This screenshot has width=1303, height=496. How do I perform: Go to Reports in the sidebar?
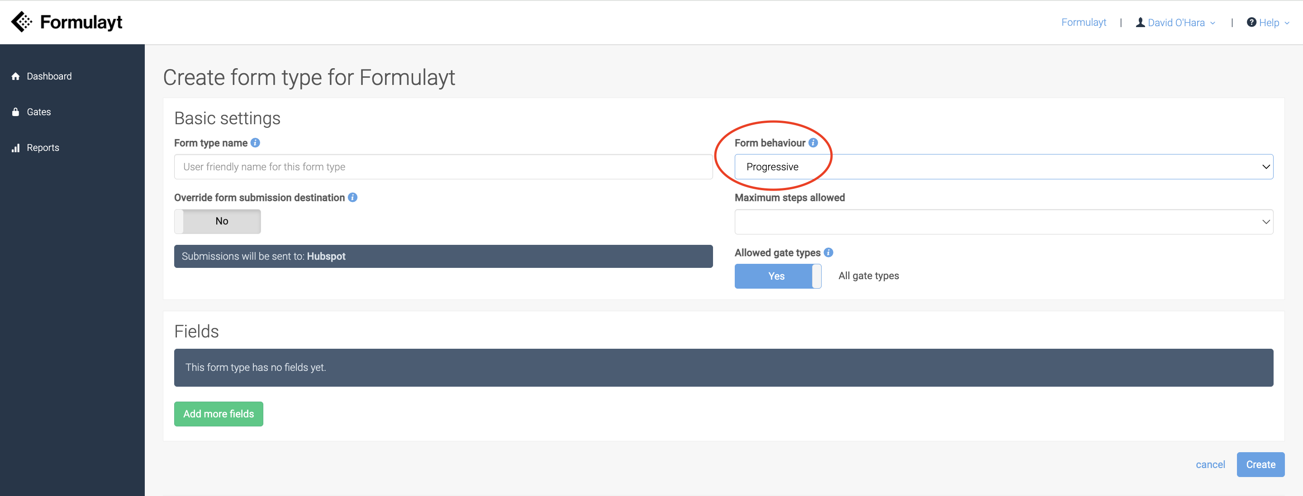coord(43,148)
